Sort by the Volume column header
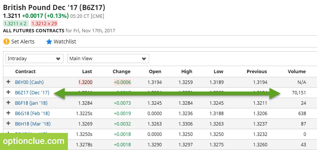Screen dimensions: 317x150 click(x=296, y=72)
